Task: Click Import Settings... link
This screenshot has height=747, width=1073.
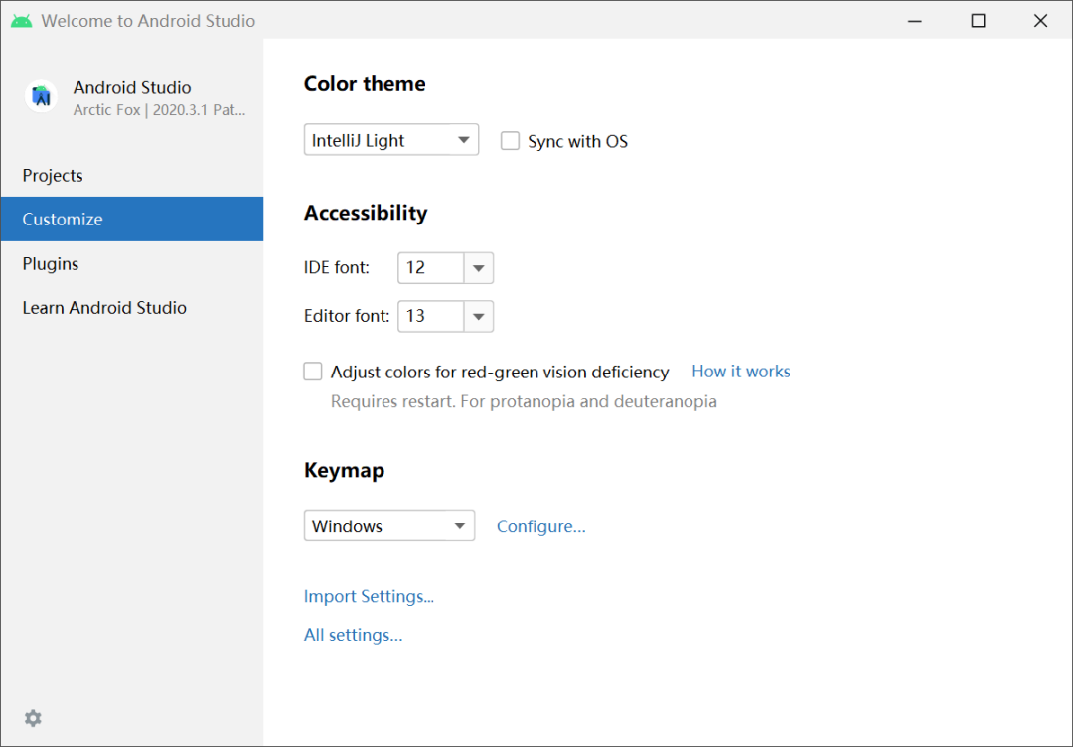Action: tap(369, 596)
